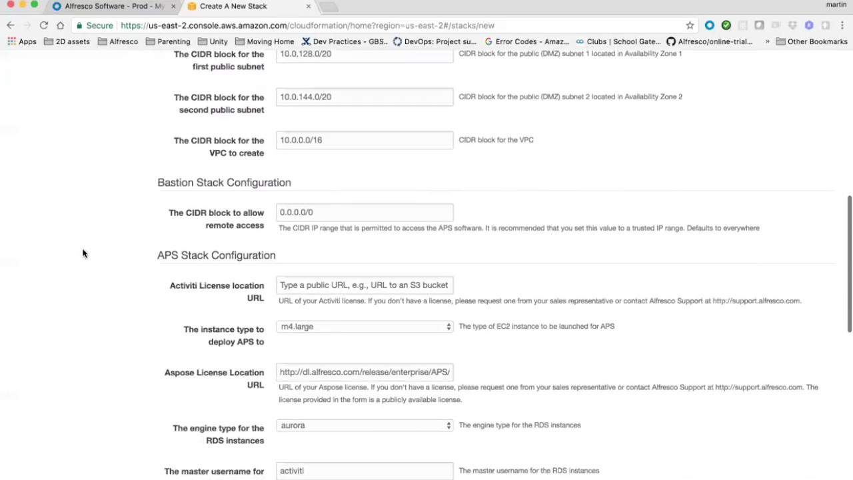Viewport: 853px width, 480px height.
Task: Click the APS Stack Configuration heading
Action: pos(216,255)
